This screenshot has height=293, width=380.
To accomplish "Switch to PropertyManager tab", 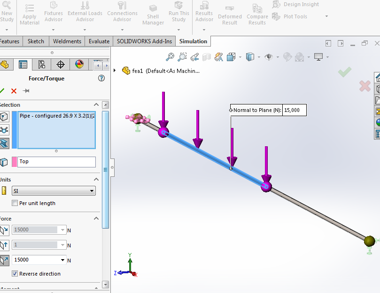I will [x=23, y=64].
